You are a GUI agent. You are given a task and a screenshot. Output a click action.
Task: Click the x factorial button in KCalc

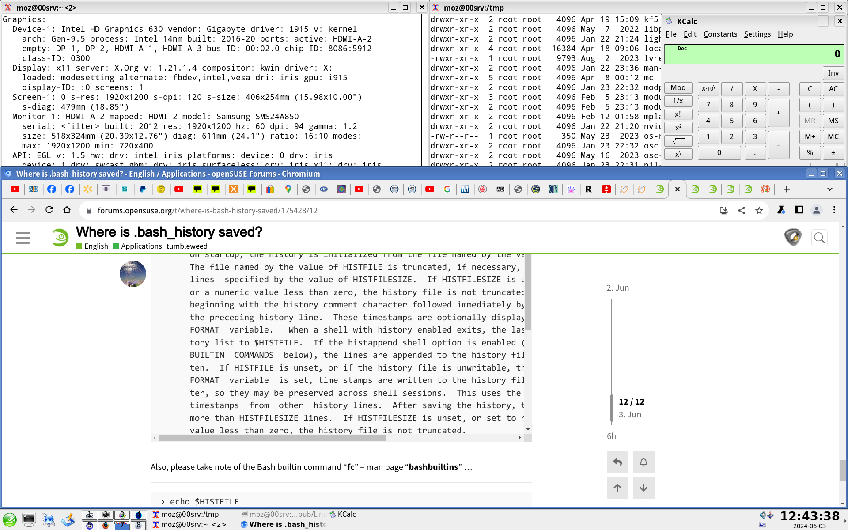[x=678, y=114]
